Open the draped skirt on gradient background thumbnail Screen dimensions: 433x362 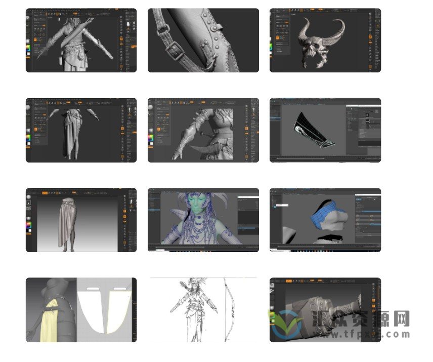[x=81, y=220]
